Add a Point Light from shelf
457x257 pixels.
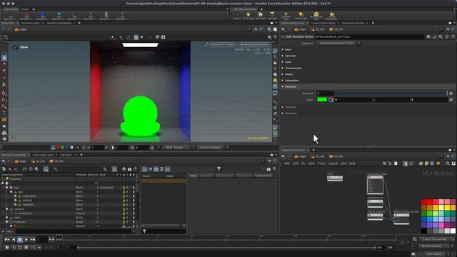coord(248,16)
